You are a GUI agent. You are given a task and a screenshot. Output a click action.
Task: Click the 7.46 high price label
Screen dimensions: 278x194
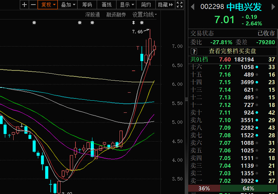click(x=137, y=32)
